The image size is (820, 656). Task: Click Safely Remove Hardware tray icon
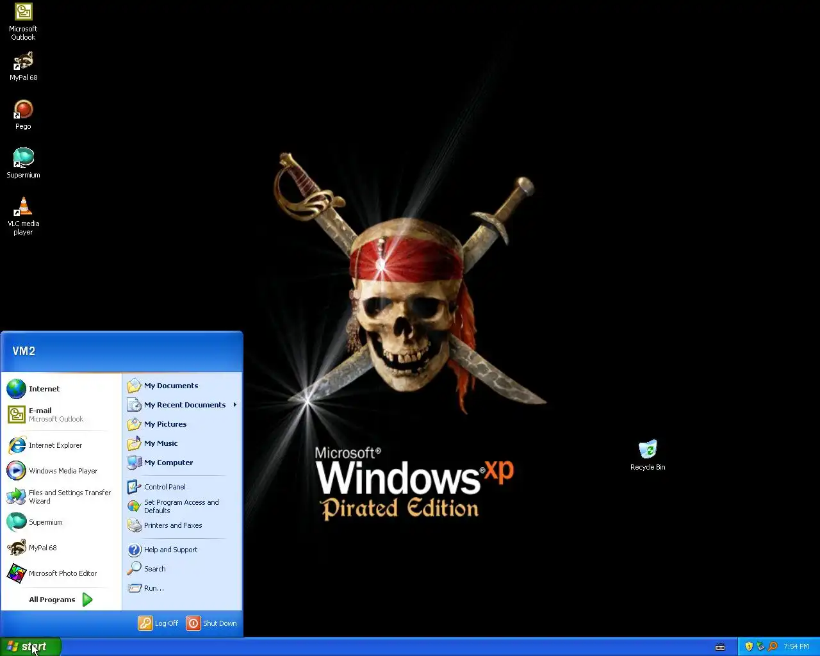tap(760, 646)
